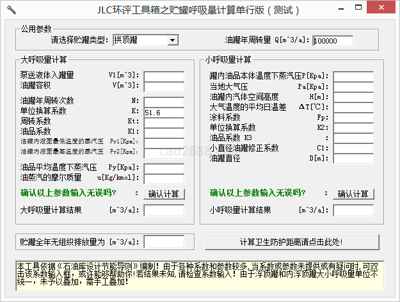Click the paint coefficient Fp input field
This screenshot has width=400, height=302.
coord(353,118)
